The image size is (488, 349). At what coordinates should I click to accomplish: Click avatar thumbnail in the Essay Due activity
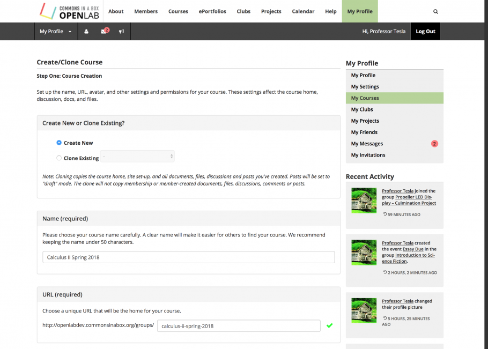tap(364, 253)
